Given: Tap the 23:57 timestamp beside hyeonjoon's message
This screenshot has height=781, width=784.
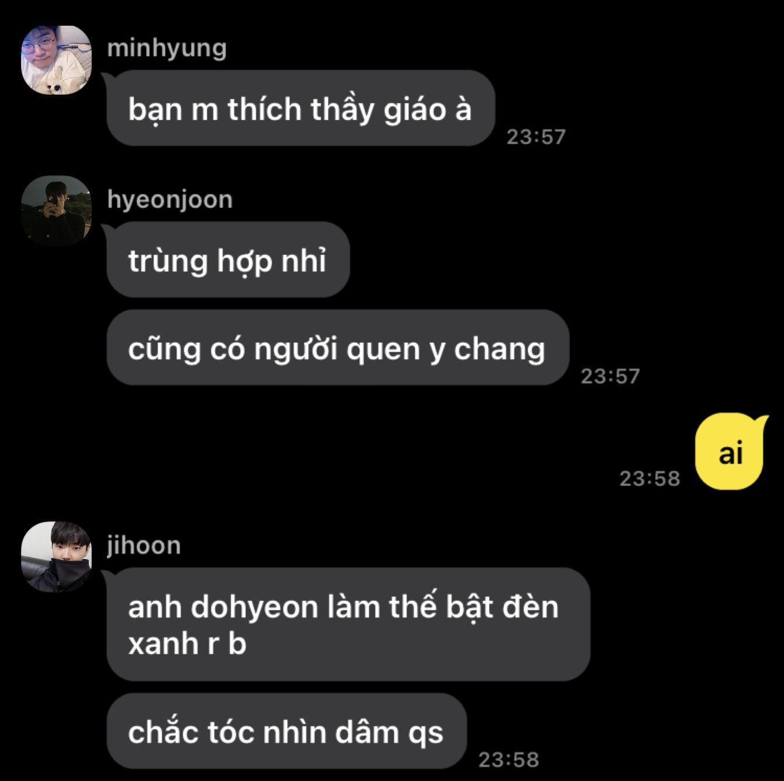Looking at the screenshot, I should coord(610,376).
